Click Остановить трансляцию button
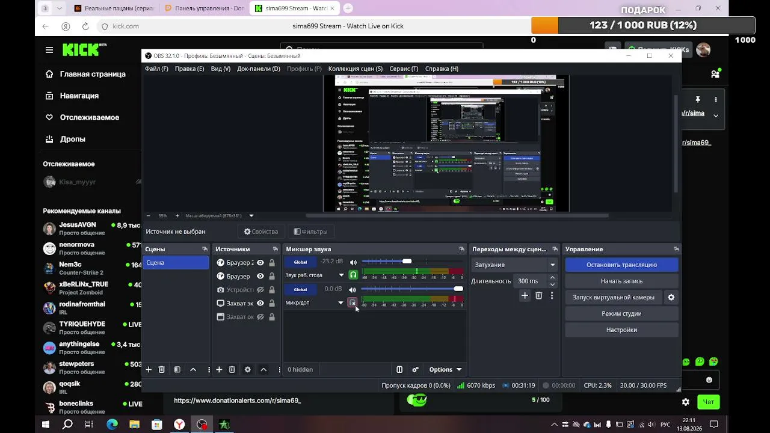This screenshot has height=433, width=770. click(621, 265)
